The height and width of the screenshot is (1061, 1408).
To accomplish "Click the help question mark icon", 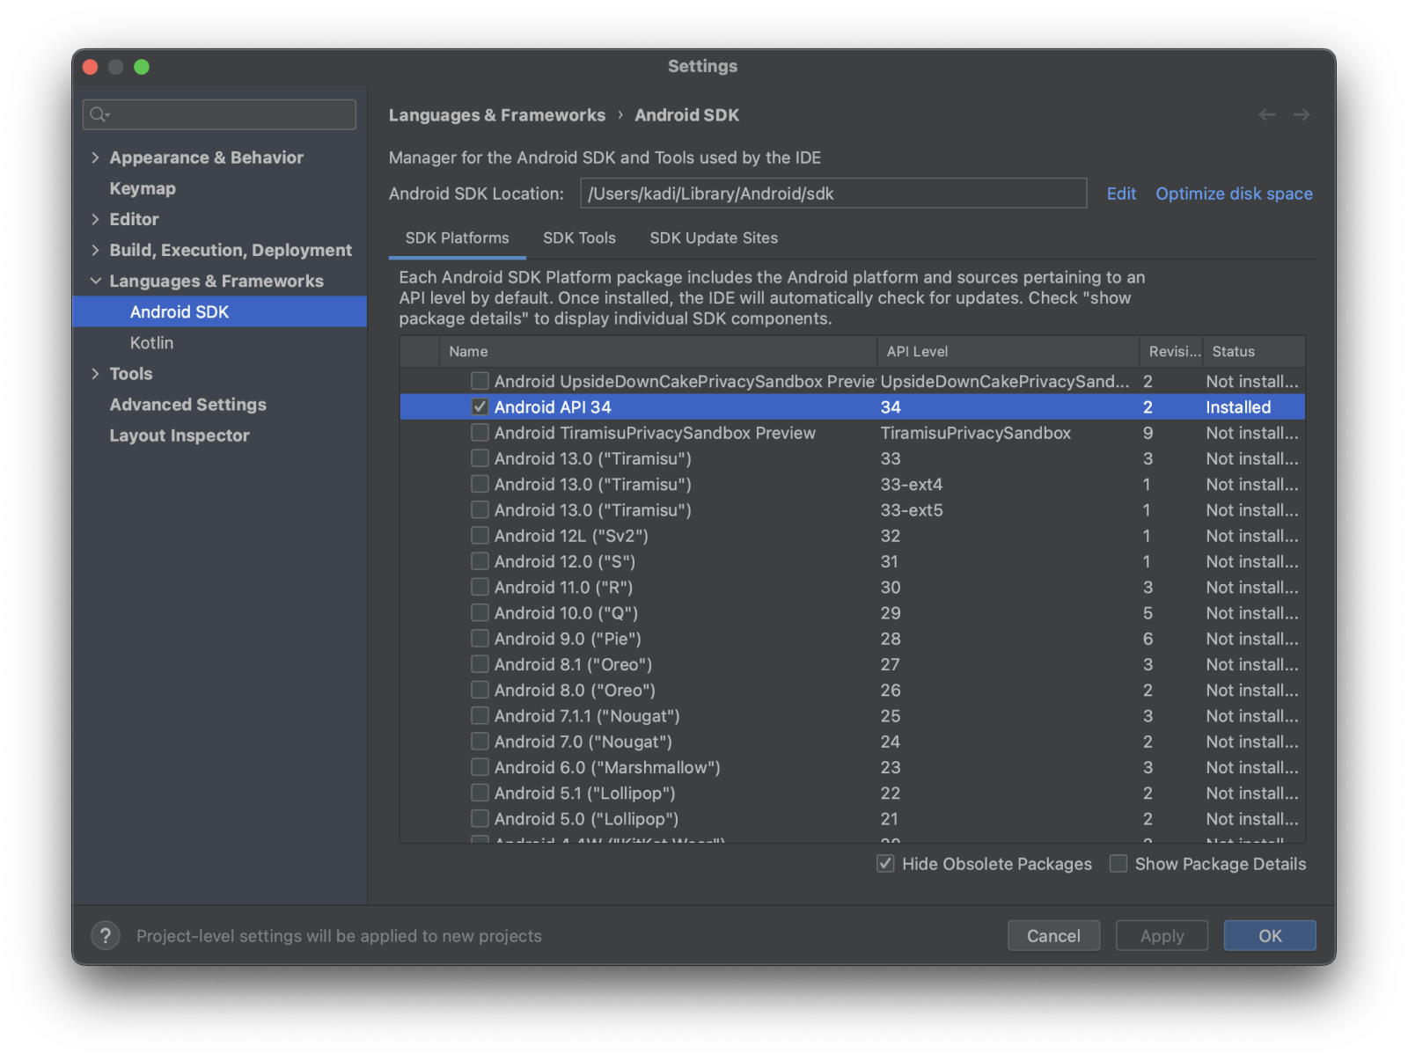I will pyautogui.click(x=106, y=936).
